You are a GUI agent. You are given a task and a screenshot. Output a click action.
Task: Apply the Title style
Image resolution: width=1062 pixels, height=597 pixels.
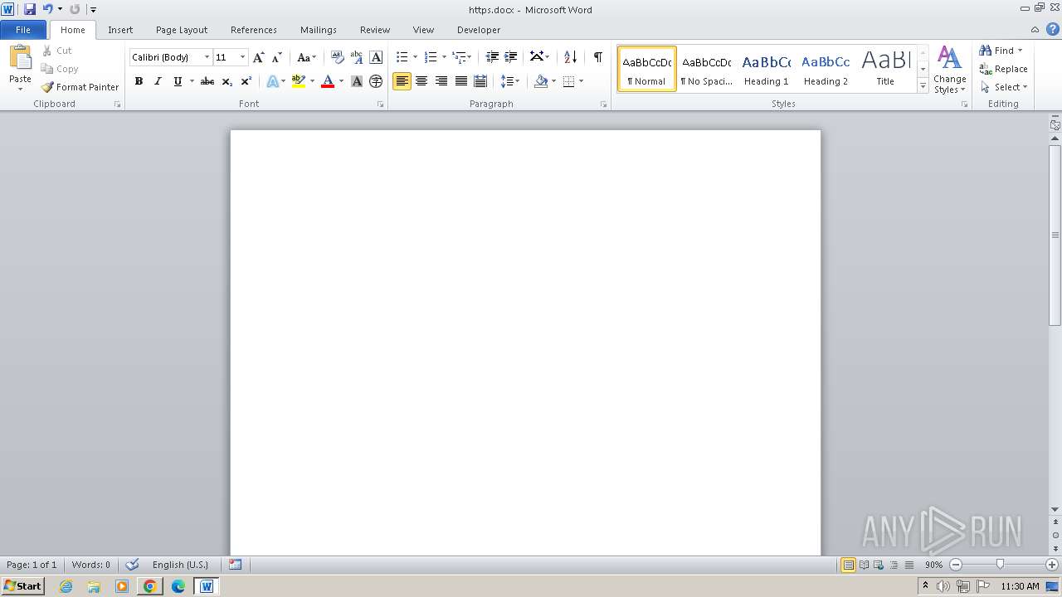click(x=885, y=69)
